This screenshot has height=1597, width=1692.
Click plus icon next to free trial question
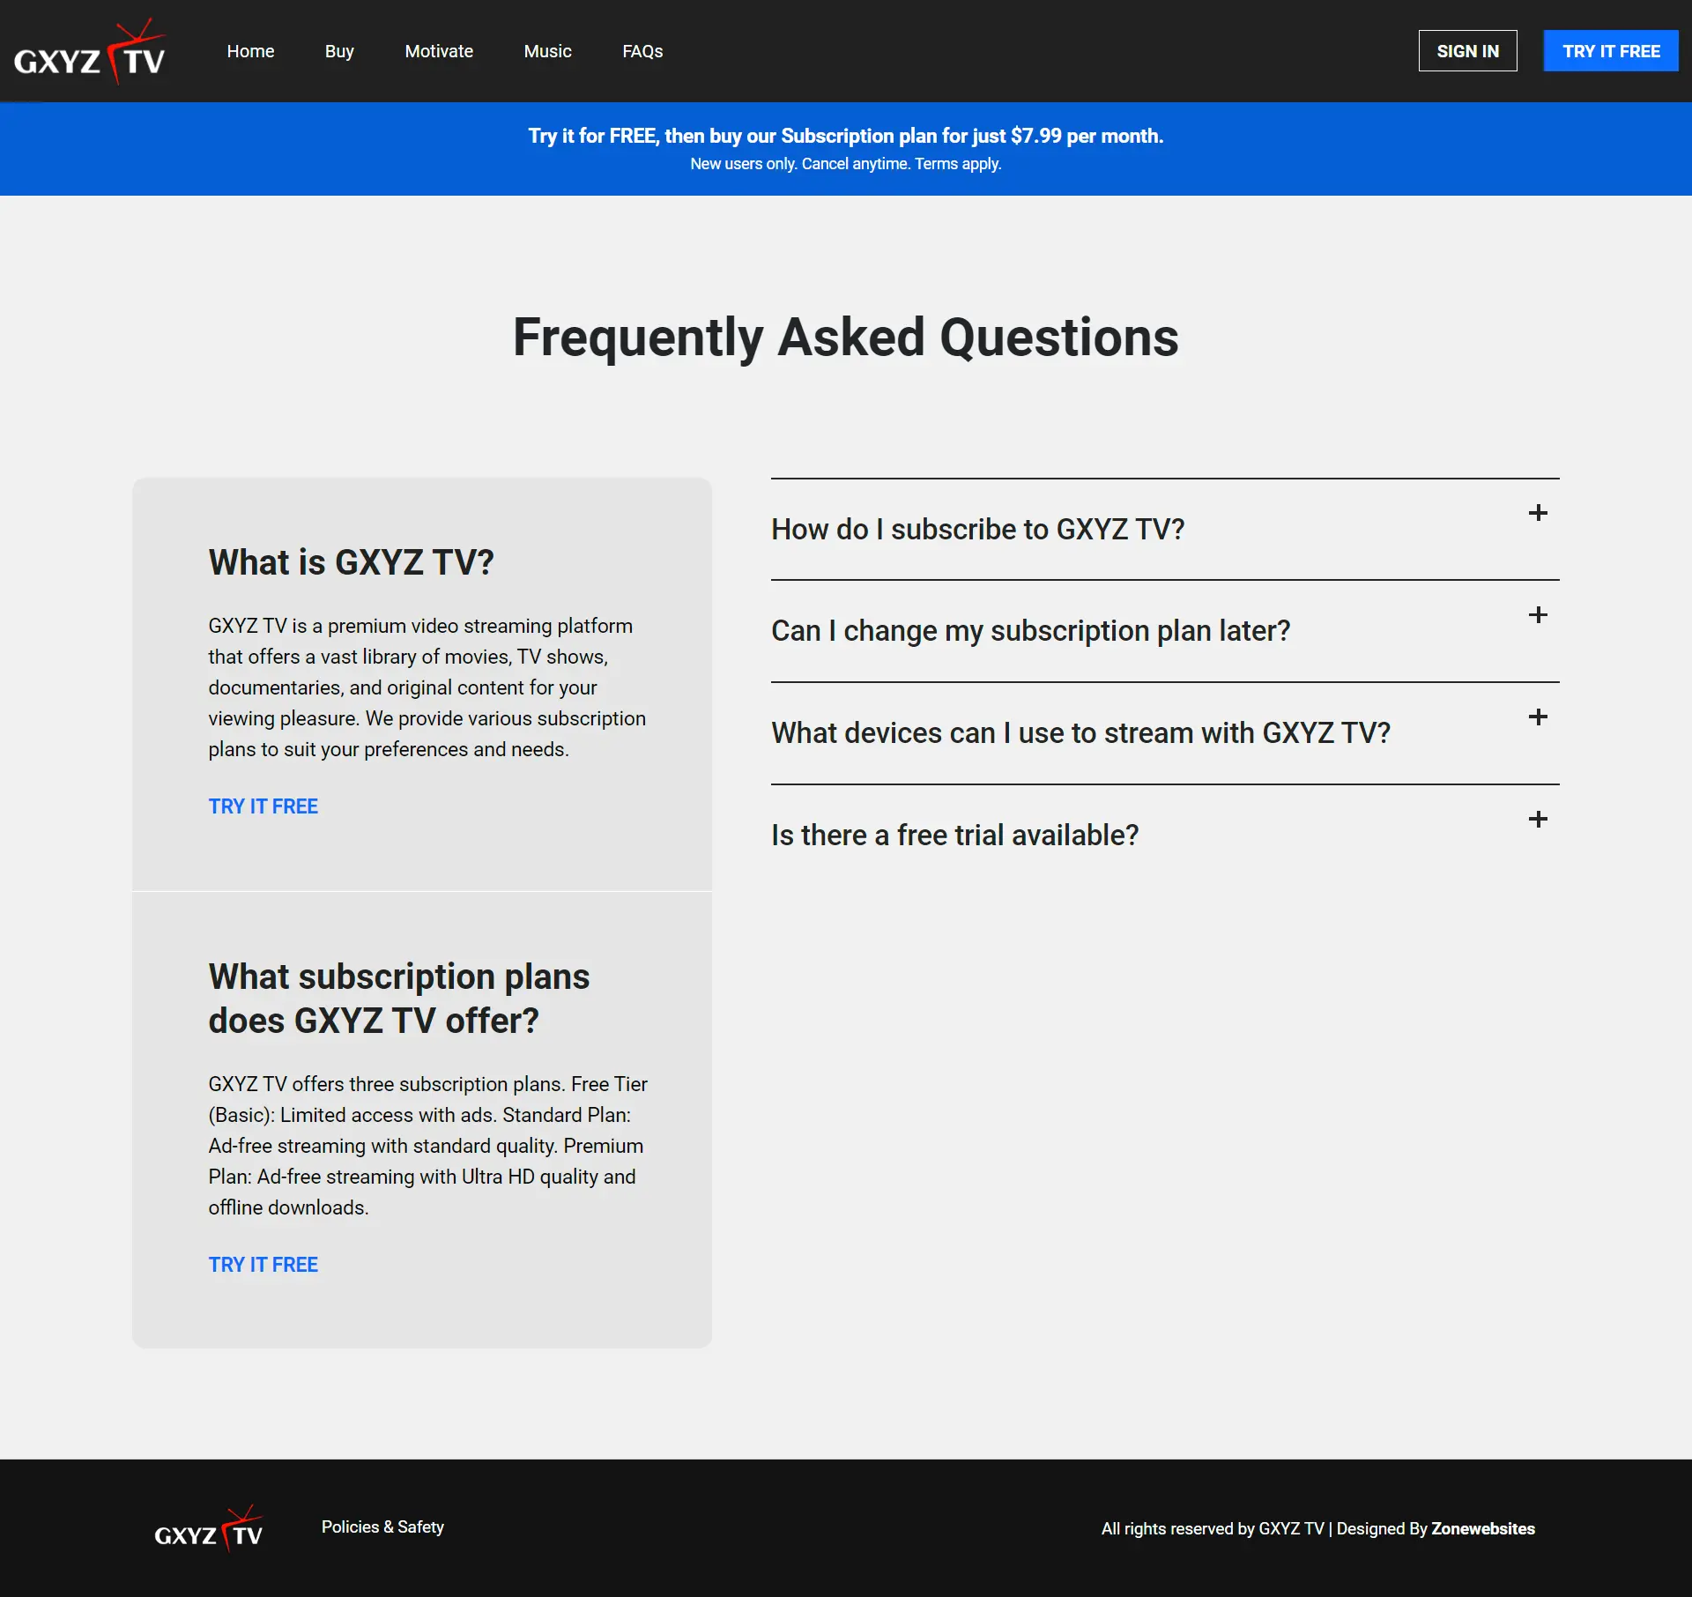[1538, 820]
